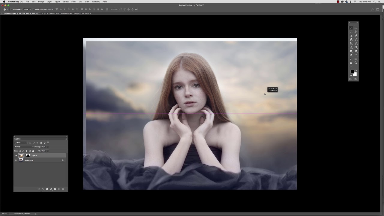Select the Clone Stamp tool
The image size is (384, 216).
(351, 43)
